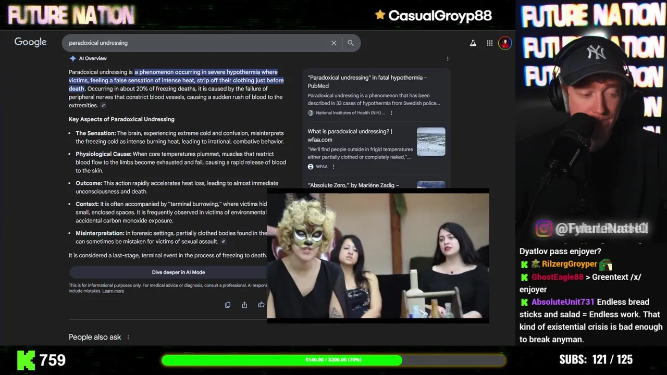Viewport: 667px width, 375px height.
Task: Click the 759 viewer count
Action: [52, 360]
